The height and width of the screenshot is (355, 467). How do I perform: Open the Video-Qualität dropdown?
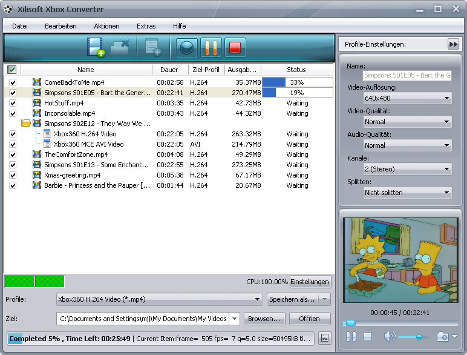click(x=407, y=122)
